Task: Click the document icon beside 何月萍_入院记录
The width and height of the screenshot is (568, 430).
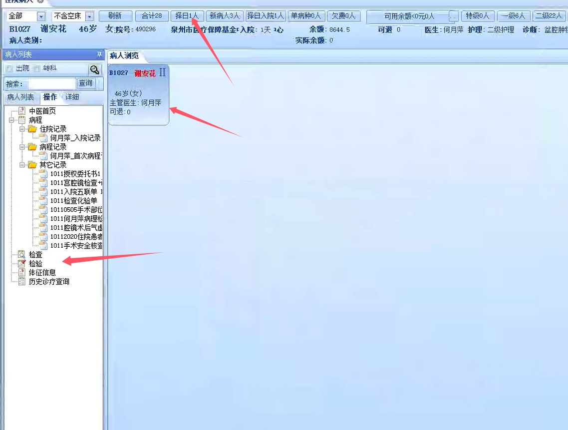Action: tap(43, 138)
